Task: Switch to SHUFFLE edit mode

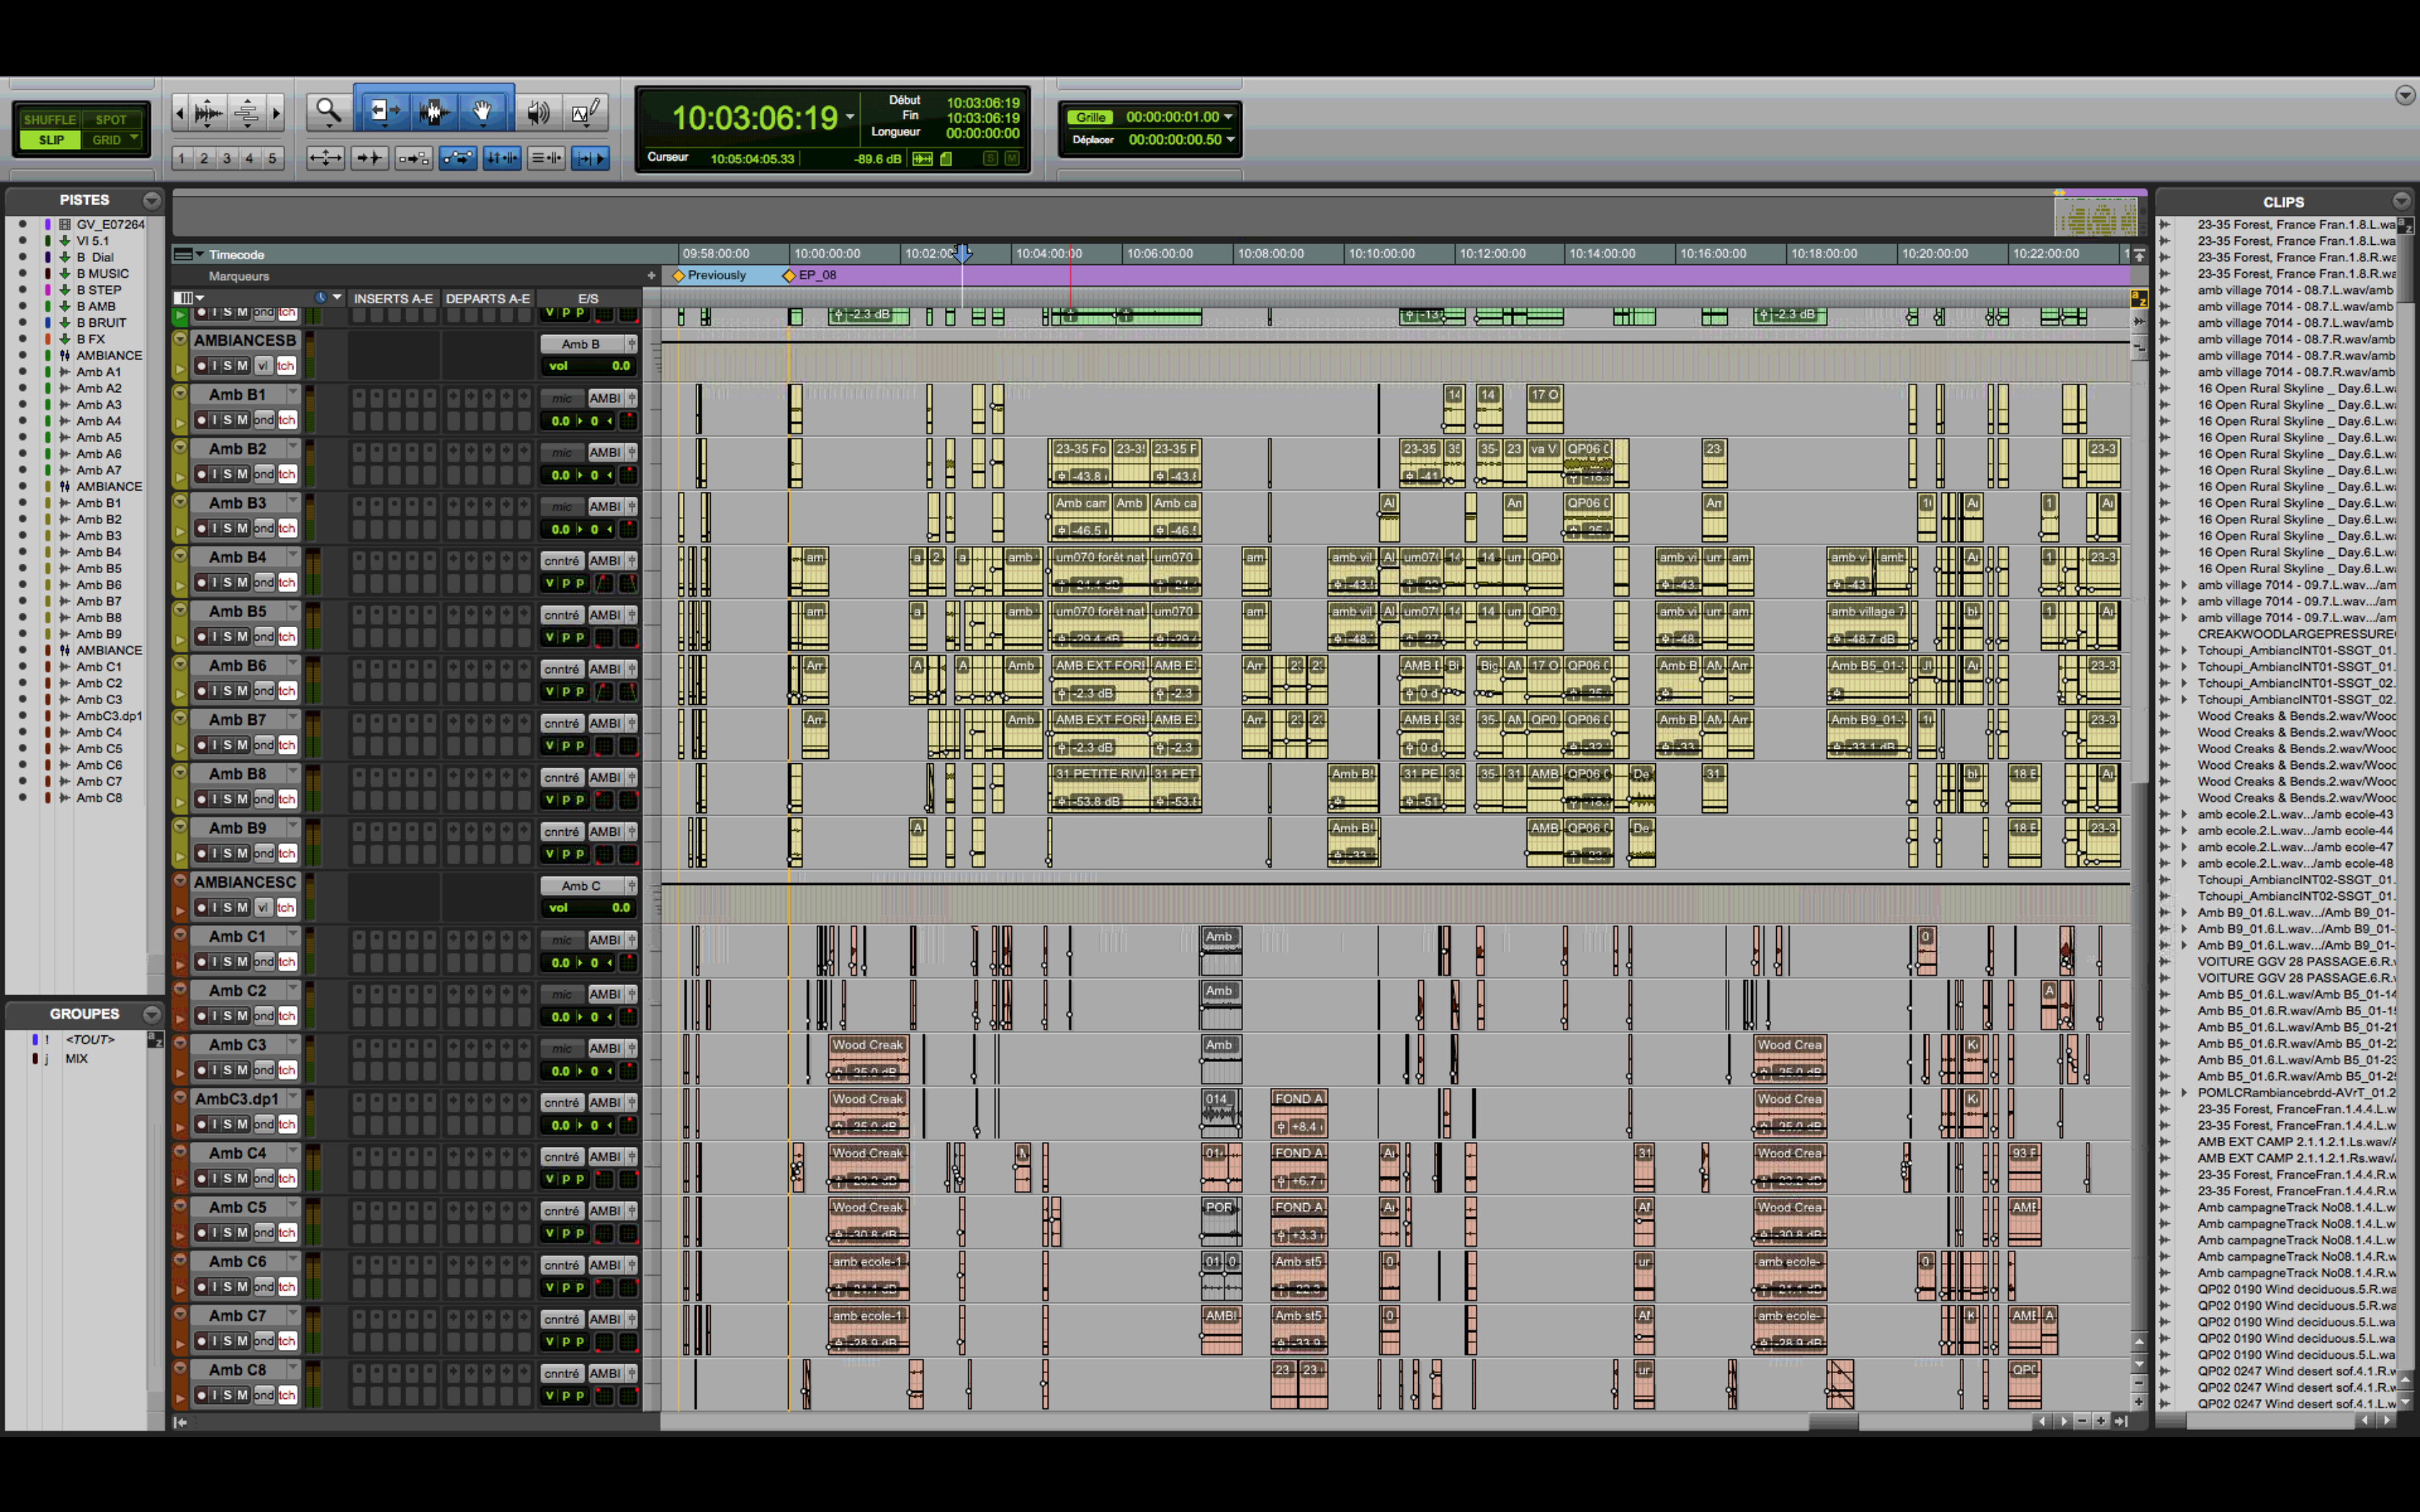Action: [x=49, y=119]
